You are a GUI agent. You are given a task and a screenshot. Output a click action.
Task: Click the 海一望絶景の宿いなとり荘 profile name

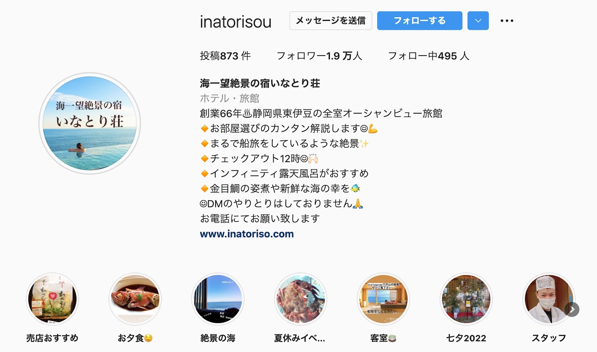[x=260, y=83]
